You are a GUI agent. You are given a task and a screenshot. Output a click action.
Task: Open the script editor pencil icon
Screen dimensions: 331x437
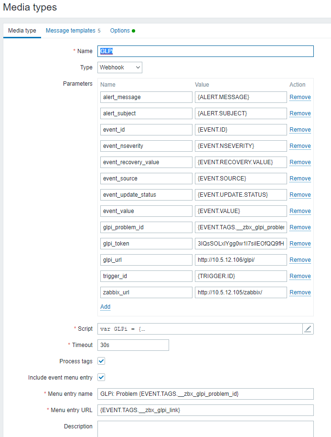308,329
